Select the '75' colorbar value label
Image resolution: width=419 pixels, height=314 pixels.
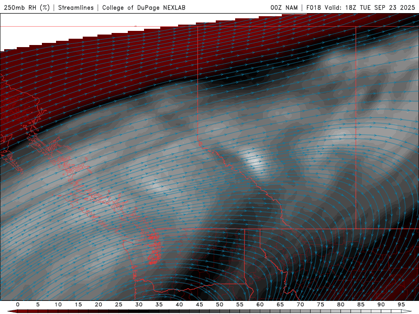coord(321,305)
